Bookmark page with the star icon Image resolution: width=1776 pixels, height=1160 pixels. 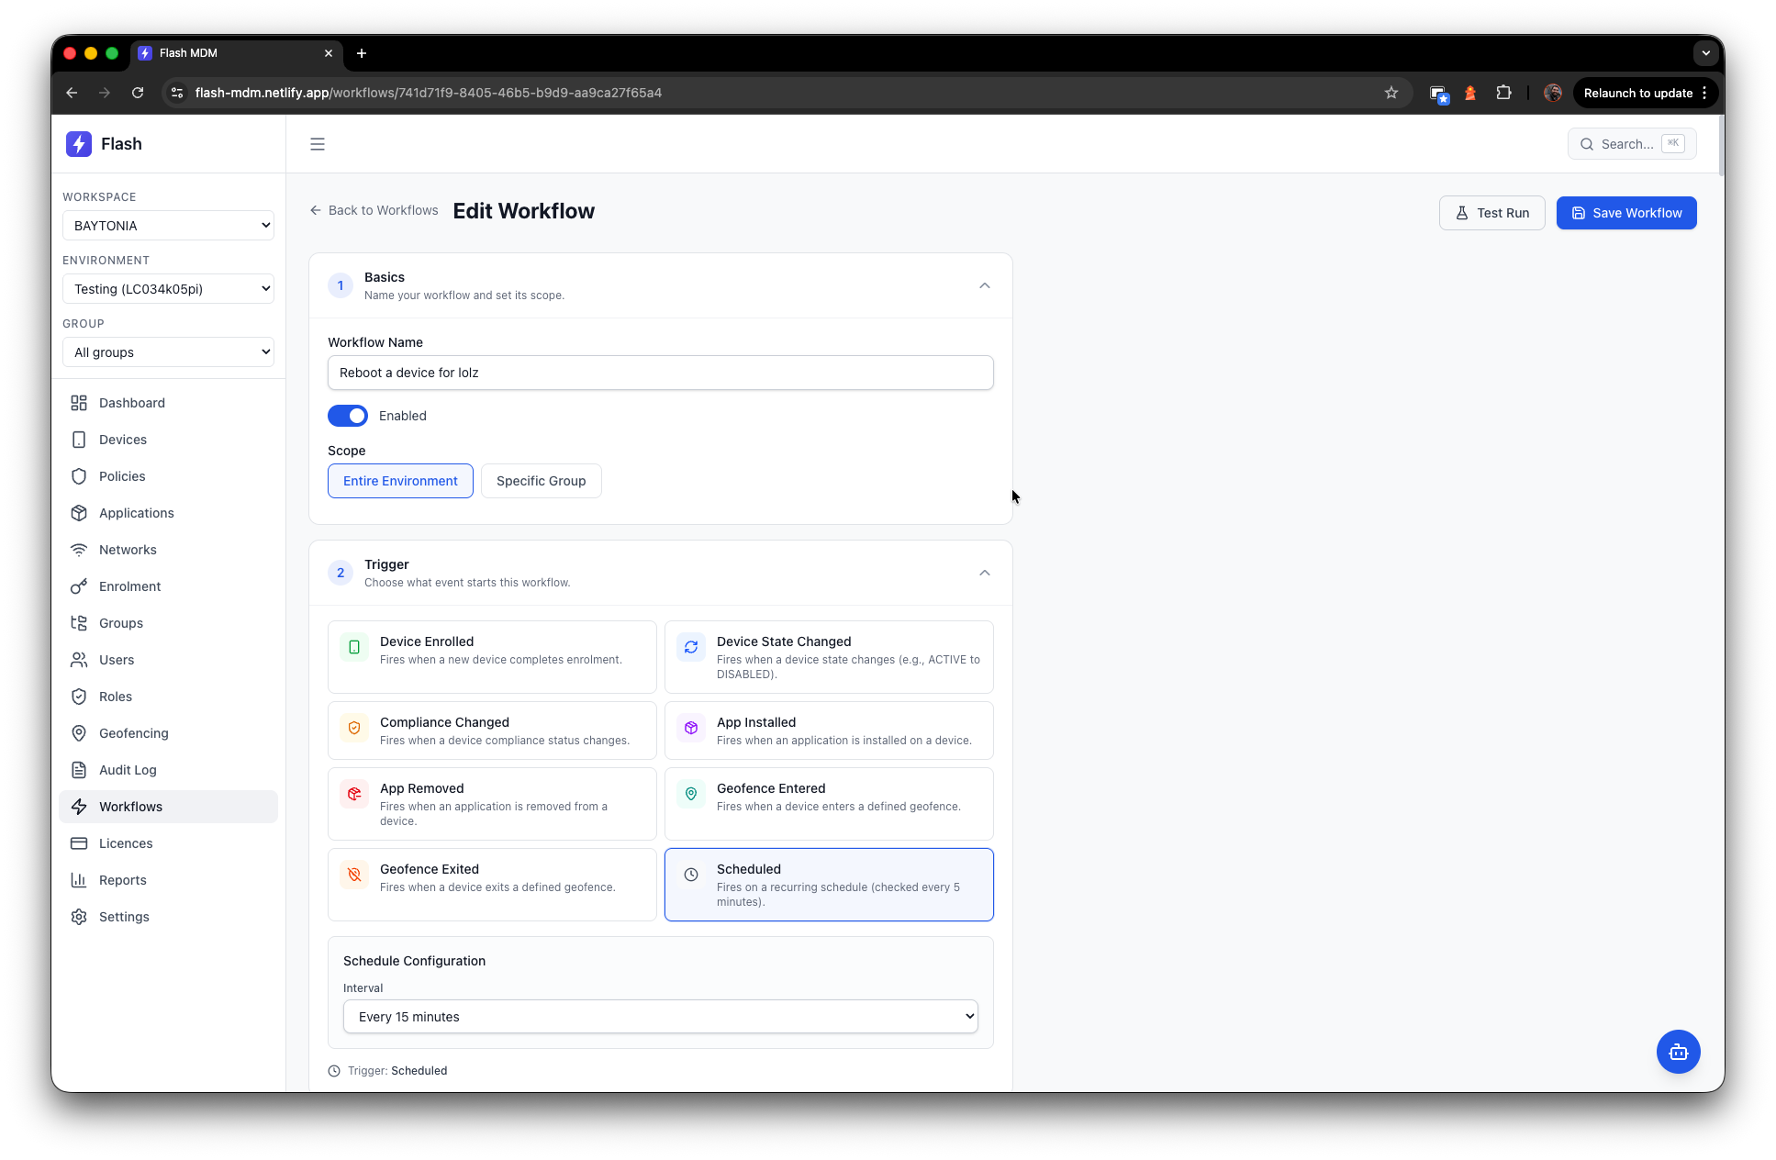coord(1391,93)
